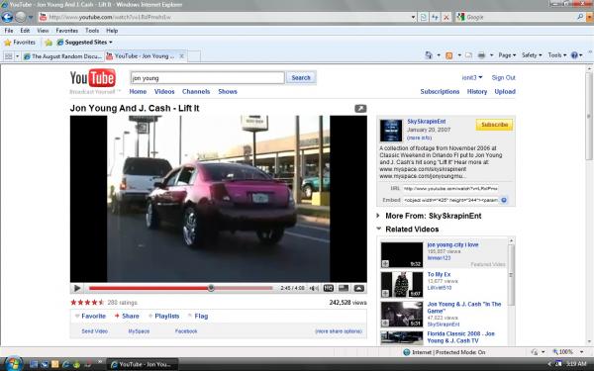Open the File menu
Image resolution: width=594 pixels, height=371 pixels.
(x=9, y=31)
